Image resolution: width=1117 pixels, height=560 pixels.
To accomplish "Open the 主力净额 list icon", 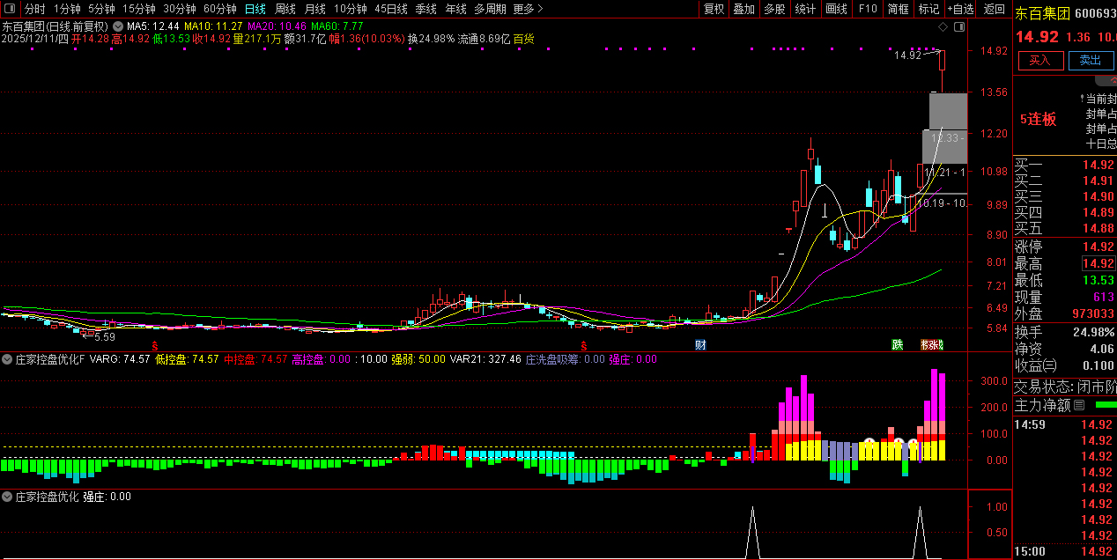I will [1079, 405].
